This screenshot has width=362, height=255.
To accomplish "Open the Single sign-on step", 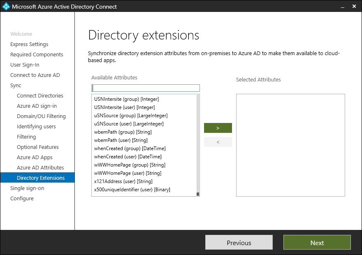I will 27,188.
